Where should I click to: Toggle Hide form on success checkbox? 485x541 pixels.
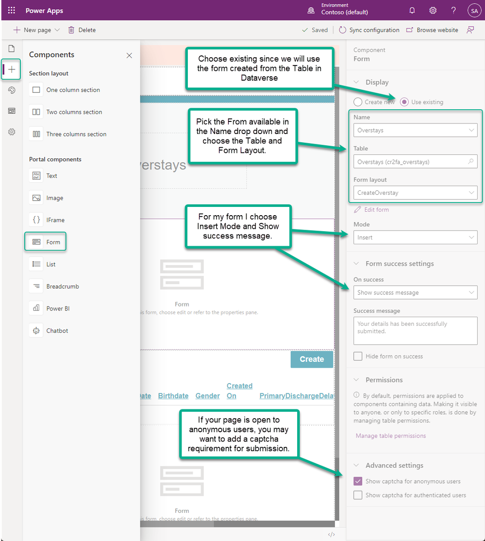(x=358, y=356)
